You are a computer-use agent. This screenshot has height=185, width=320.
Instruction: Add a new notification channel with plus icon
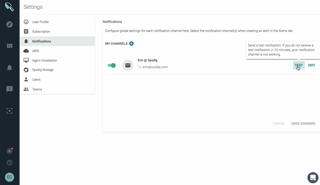131,43
